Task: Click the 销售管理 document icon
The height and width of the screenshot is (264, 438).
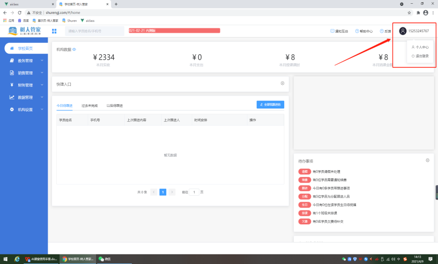Action: pyautogui.click(x=12, y=73)
